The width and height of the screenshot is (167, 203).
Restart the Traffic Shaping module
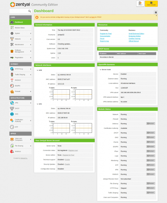click(x=150, y=193)
